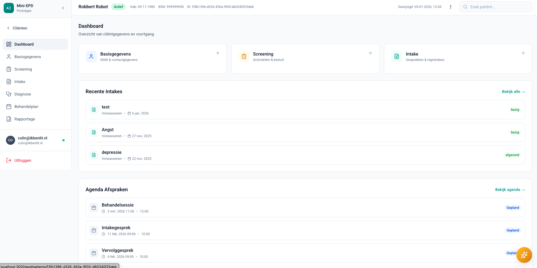Click the calendar icon of Behandelsessie
Image resolution: width=537 pixels, height=268 pixels.
(94, 208)
